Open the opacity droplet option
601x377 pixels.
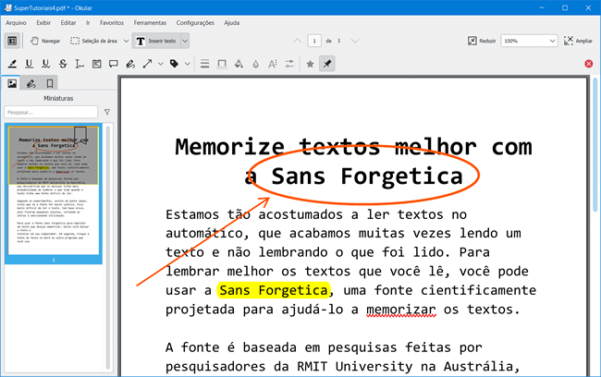point(255,64)
